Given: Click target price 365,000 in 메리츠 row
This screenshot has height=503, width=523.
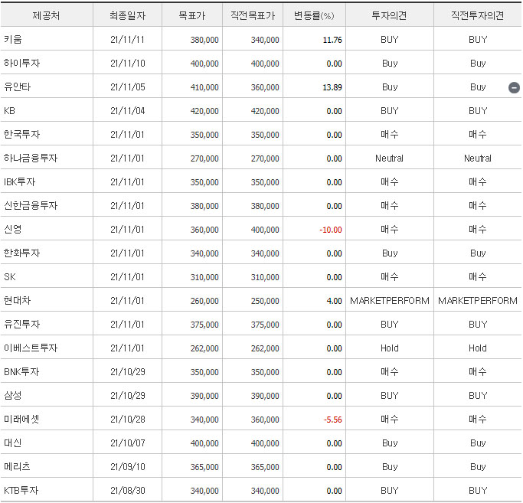Looking at the screenshot, I should pos(204,467).
